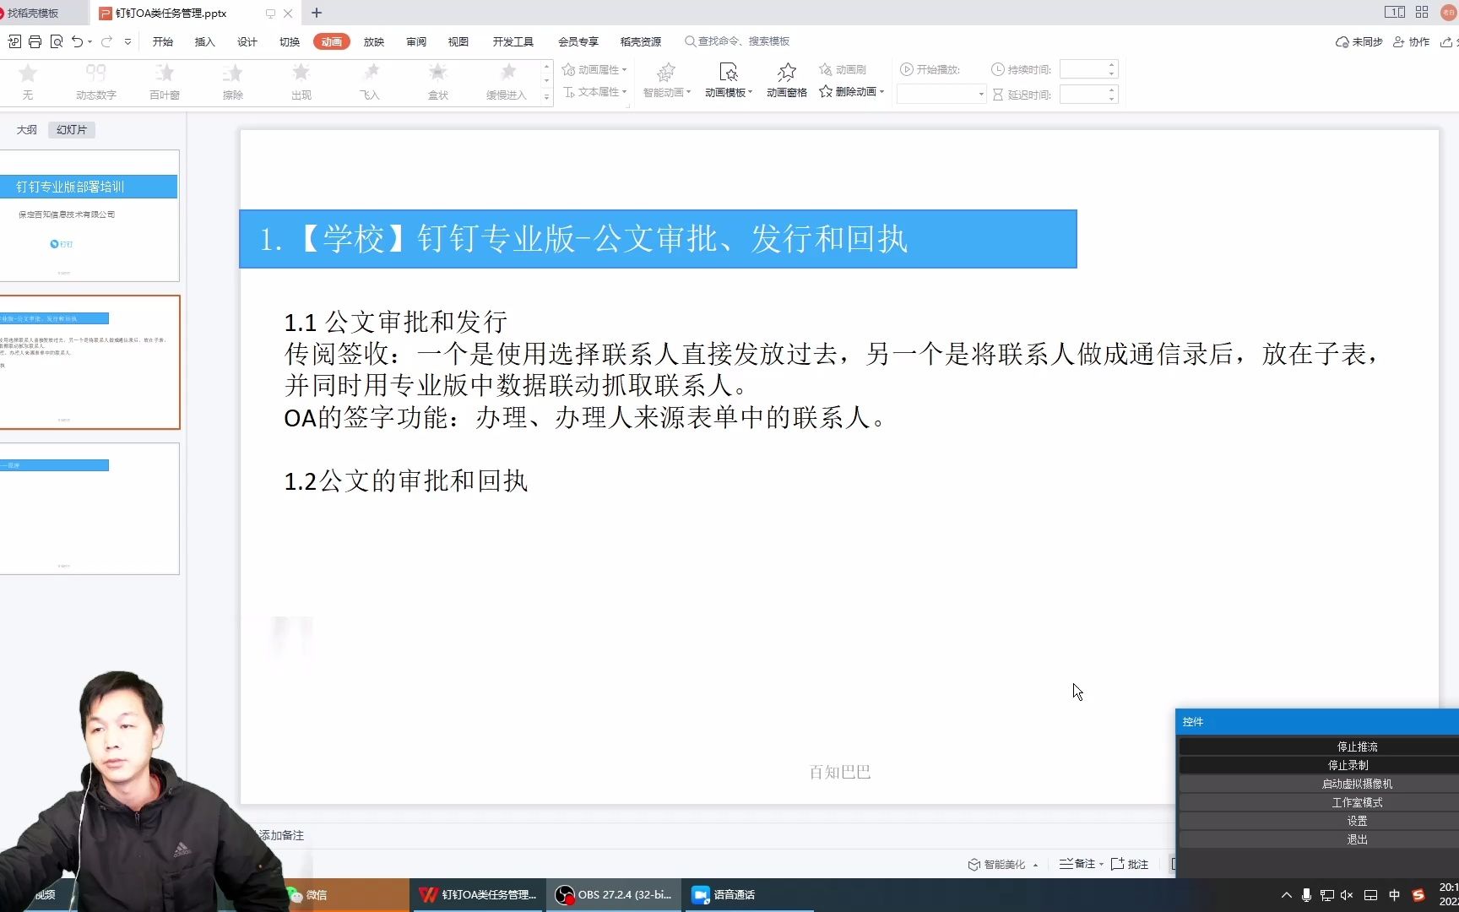Screen dimensions: 1459x912
Task: Switch to the 找稻壳模板 document tab
Action: pyautogui.click(x=42, y=13)
